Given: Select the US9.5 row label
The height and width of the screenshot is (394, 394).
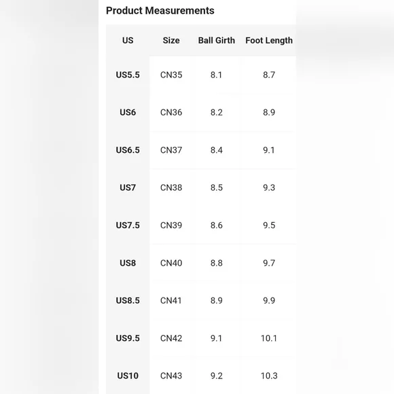Looking at the screenshot, I should pos(128,338).
